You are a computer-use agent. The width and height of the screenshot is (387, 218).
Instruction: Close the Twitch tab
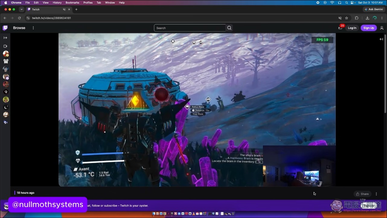pyautogui.click(x=69, y=9)
